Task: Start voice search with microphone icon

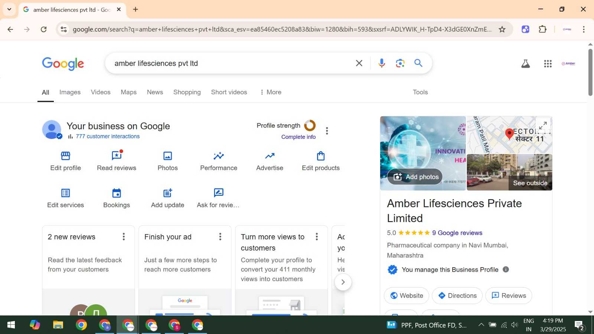Action: point(382,63)
